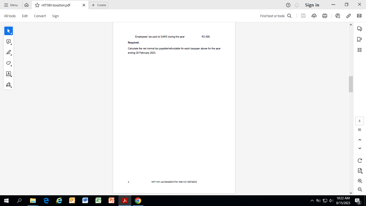Pick the freehand Draw tool
Screen dimensions: 366x206
[x=8, y=63]
